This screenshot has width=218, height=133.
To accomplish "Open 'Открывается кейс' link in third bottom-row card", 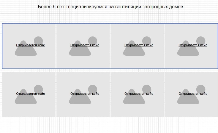I will point(139,94).
